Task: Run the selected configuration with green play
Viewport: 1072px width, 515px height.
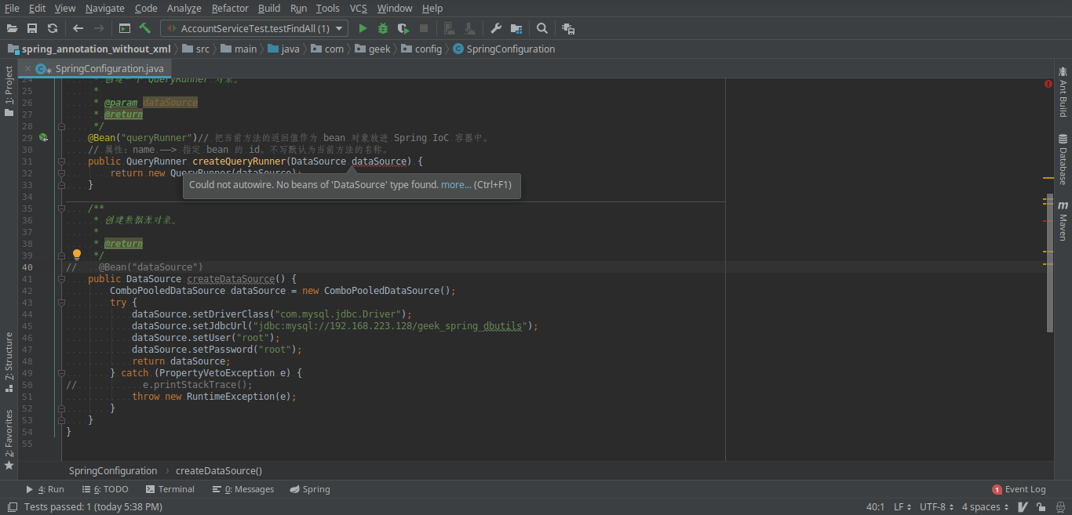Action: click(363, 28)
